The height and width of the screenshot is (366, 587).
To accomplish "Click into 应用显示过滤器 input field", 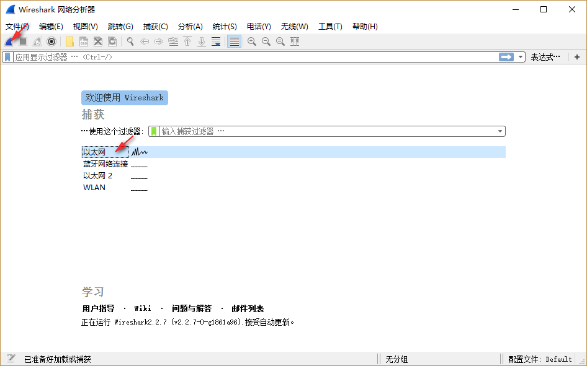I will (x=256, y=57).
